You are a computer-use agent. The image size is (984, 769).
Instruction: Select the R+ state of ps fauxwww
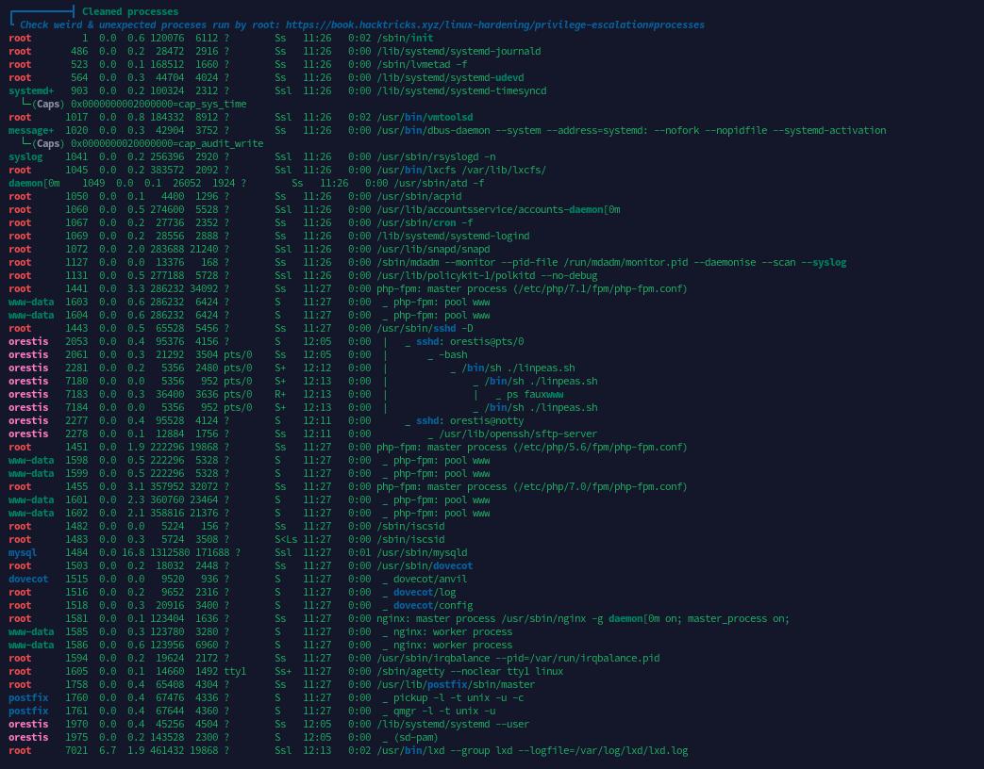pos(280,394)
